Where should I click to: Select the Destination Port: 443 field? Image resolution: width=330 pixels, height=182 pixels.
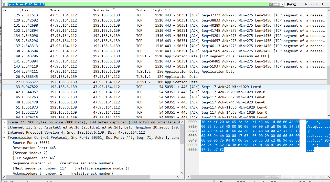[x=34, y=148]
